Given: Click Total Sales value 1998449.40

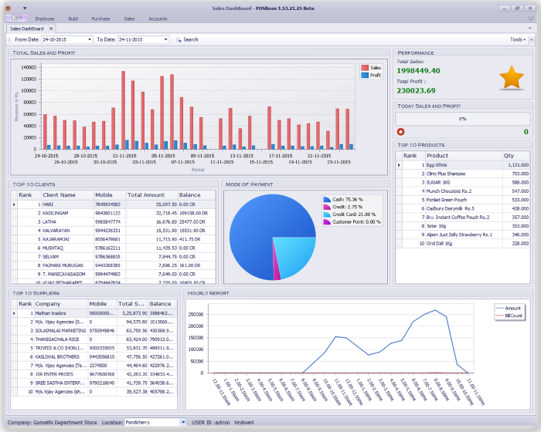Looking at the screenshot, I should pos(418,71).
